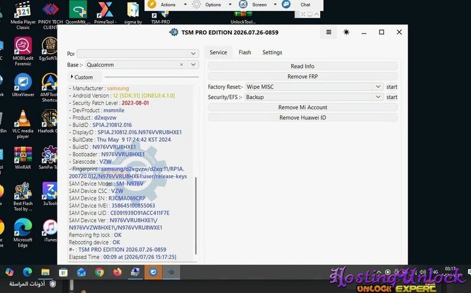
Task: Open the UnlockTool desktop icon
Action: (243, 18)
